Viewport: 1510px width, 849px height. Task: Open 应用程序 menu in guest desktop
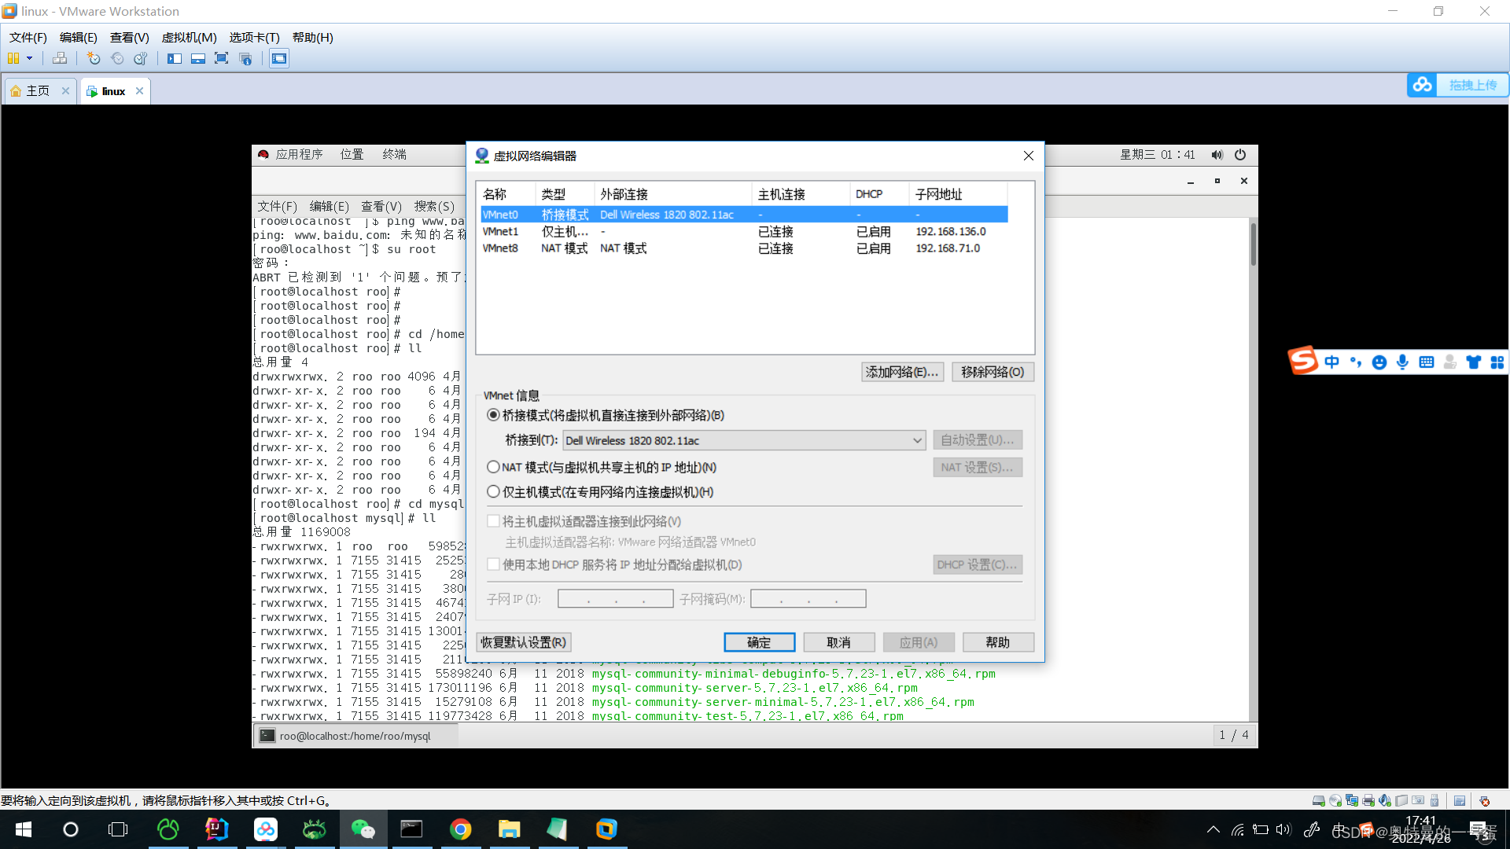[299, 155]
